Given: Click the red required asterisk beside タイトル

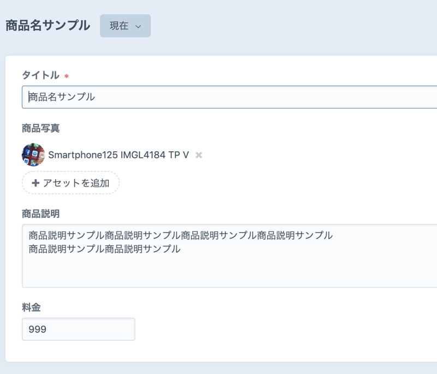Looking at the screenshot, I should (x=67, y=76).
